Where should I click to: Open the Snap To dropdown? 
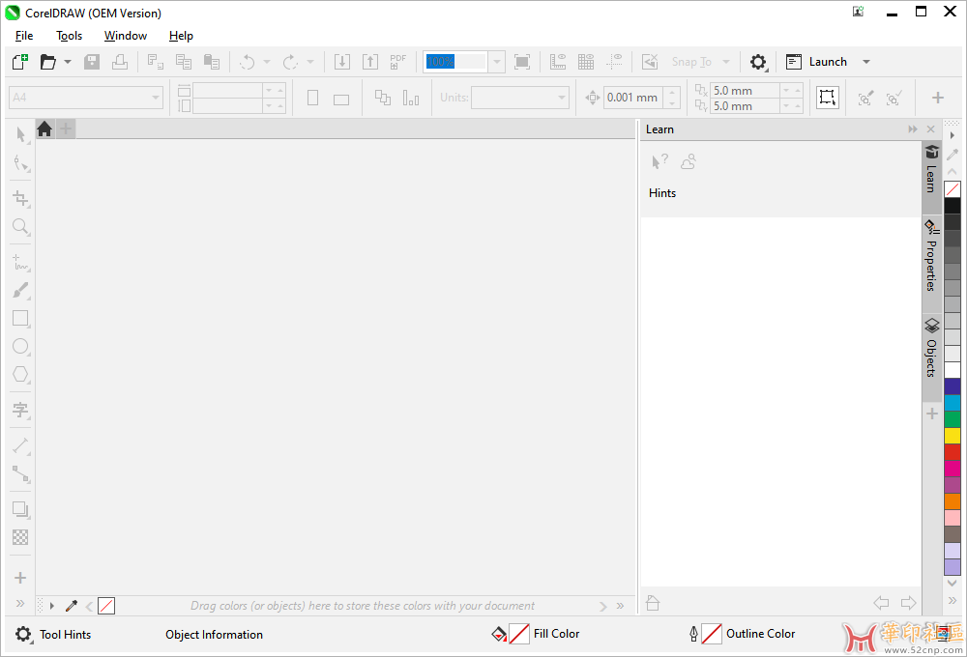700,62
